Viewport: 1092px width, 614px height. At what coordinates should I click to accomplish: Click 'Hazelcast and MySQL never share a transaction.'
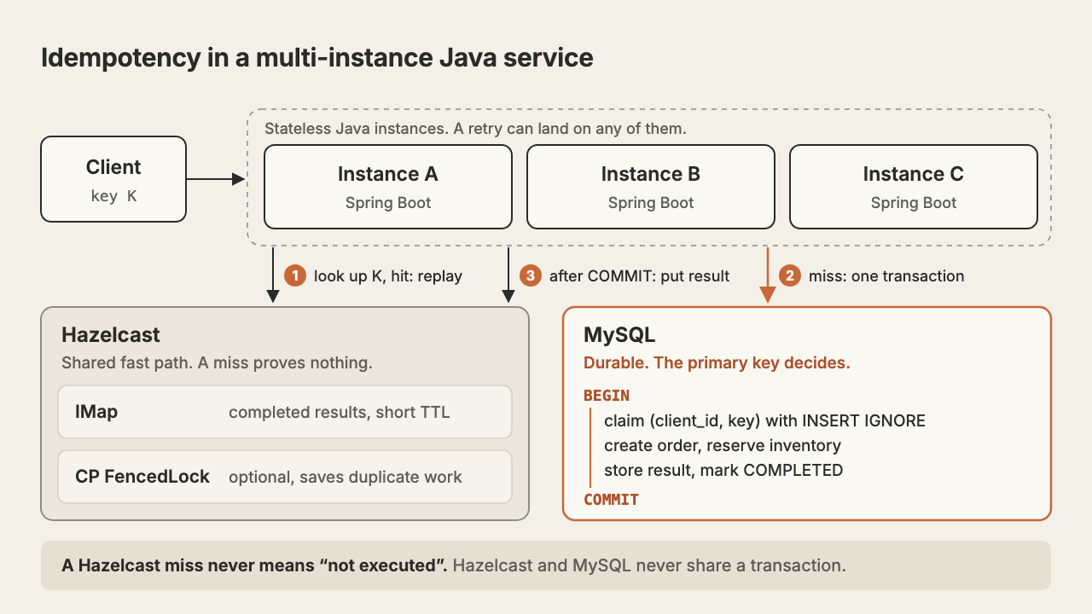[649, 565]
